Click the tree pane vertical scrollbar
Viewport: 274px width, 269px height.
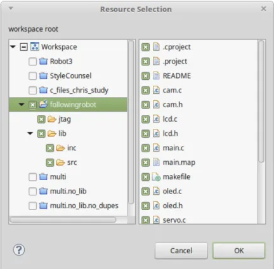point(131,122)
